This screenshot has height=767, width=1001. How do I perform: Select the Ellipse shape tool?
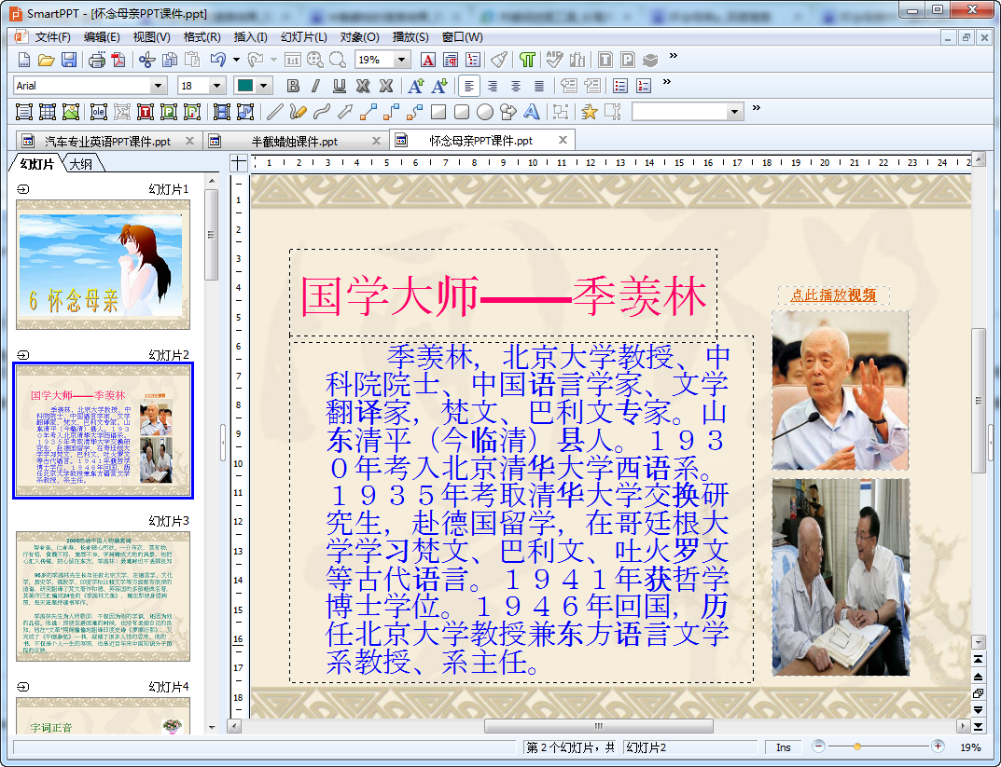point(484,112)
